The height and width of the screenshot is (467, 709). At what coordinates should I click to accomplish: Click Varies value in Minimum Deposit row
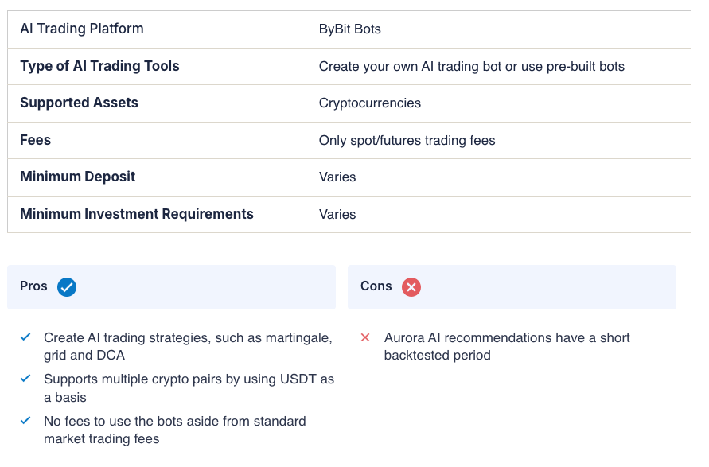pyautogui.click(x=337, y=177)
